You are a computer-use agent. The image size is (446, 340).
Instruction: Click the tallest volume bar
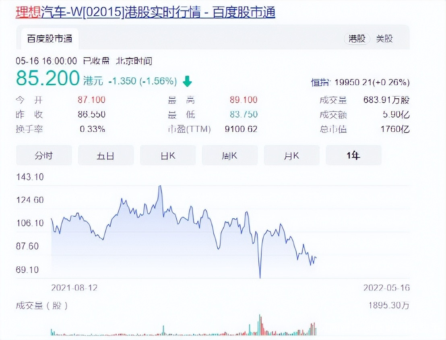[260, 325]
